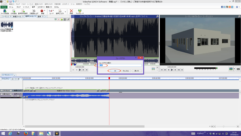
Task: Pop out the clip preview panel
Action: [x=157, y=16]
